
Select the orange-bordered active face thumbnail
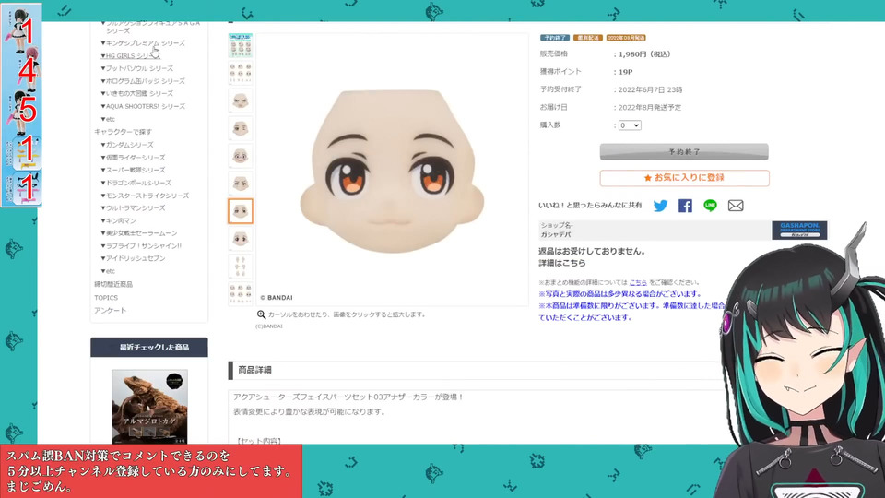coord(241,210)
